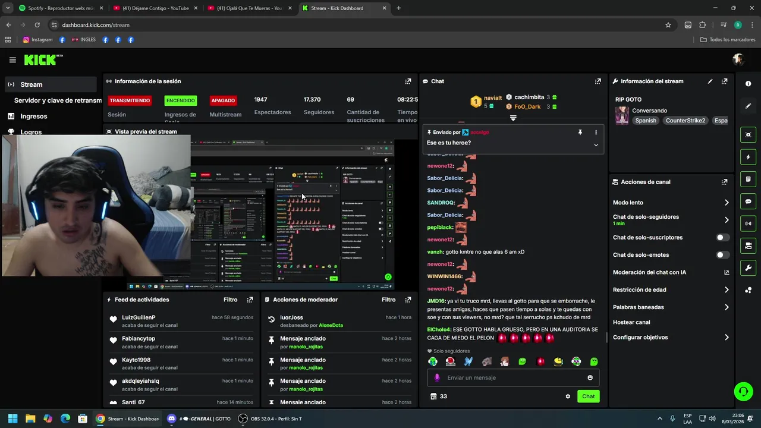The image size is (761, 428).
Task: Expand Chat de solo-seguidores settings
Action: point(727,220)
